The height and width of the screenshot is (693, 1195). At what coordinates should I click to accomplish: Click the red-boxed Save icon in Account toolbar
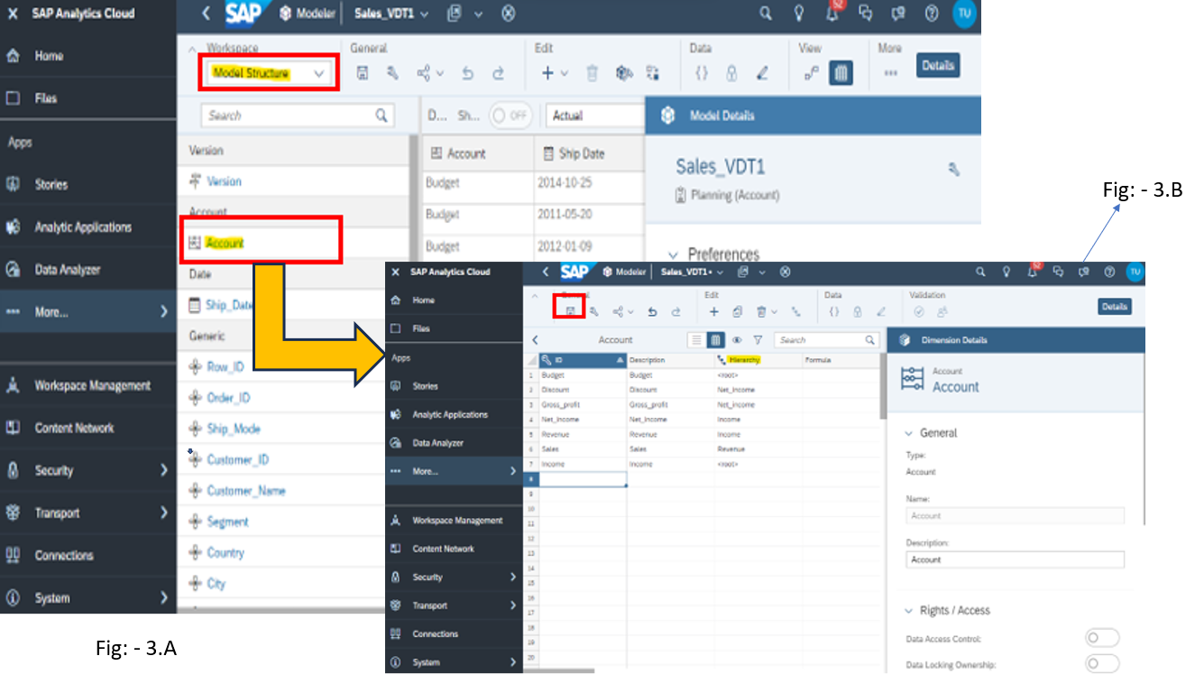click(569, 310)
